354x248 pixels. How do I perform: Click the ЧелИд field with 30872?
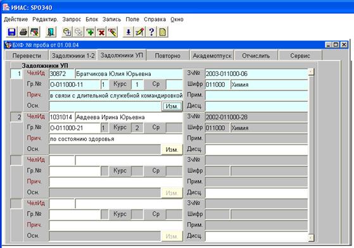pos(61,74)
